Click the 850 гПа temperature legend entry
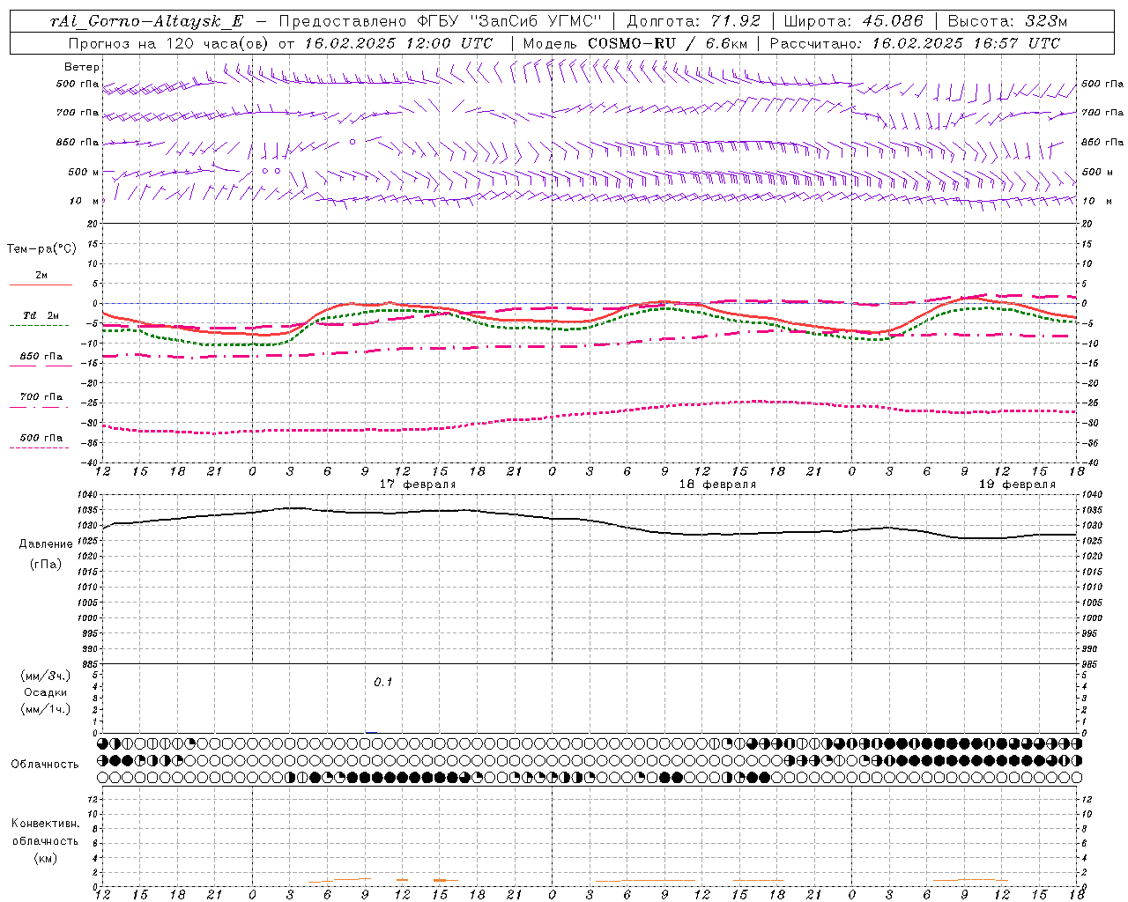This screenshot has width=1128, height=902. pyautogui.click(x=41, y=357)
